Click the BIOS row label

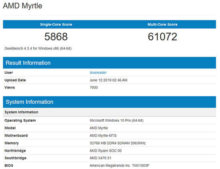(9, 165)
